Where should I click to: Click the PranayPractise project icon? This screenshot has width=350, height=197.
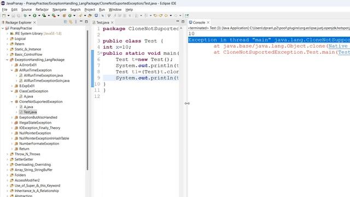coord(7,28)
